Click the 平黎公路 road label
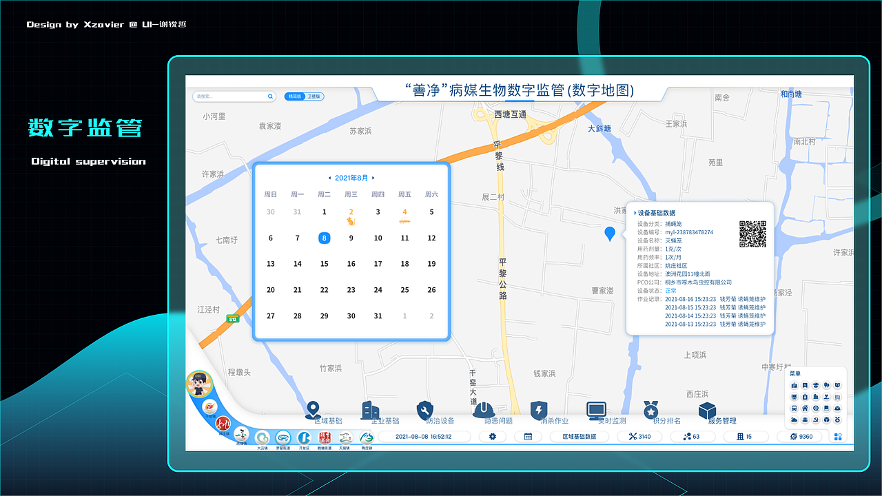The width and height of the screenshot is (882, 496). pyautogui.click(x=503, y=279)
